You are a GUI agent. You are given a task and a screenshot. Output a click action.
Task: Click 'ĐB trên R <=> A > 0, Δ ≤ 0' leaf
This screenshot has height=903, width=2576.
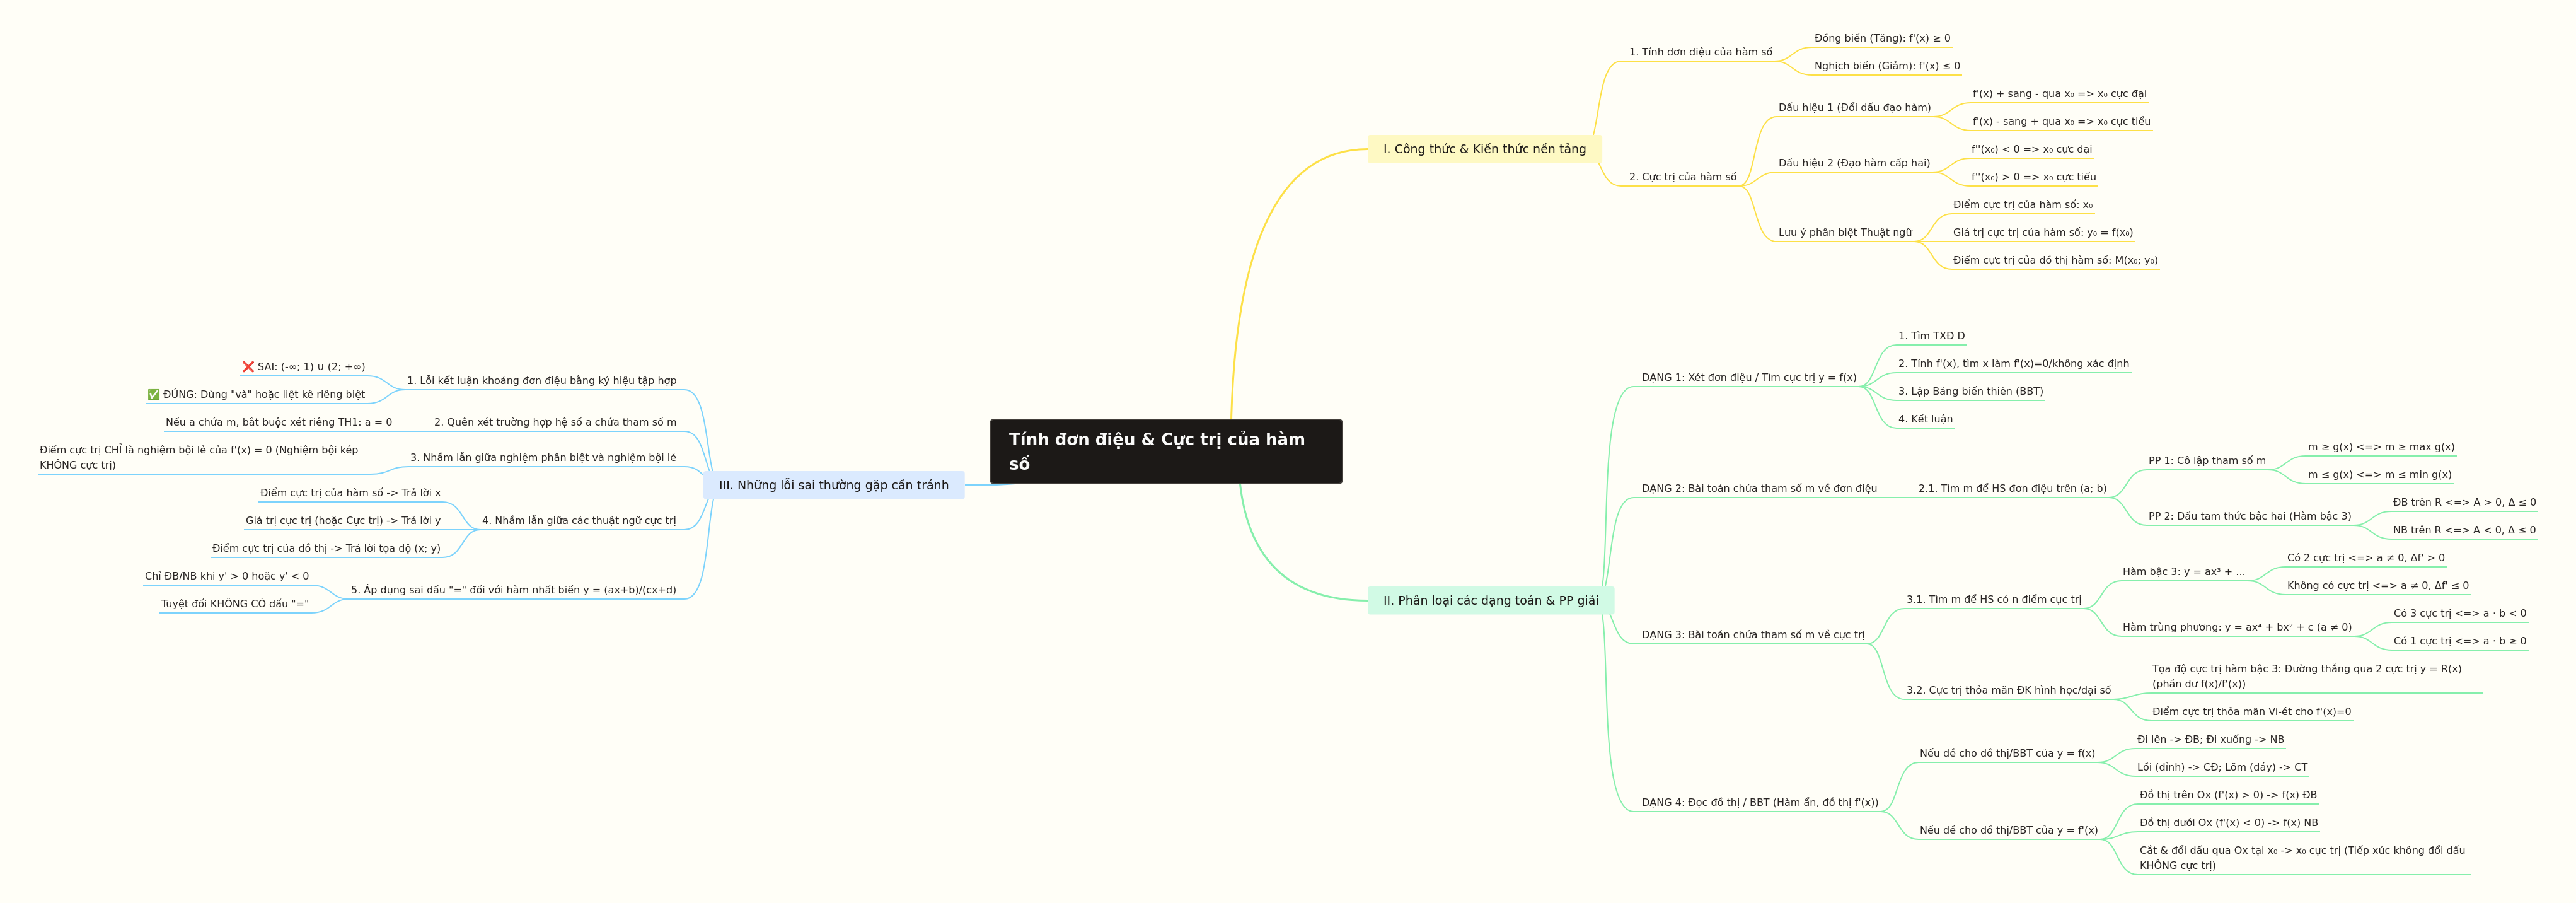pyautogui.click(x=2464, y=502)
